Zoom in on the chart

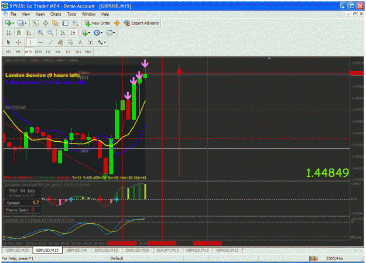tap(40, 33)
